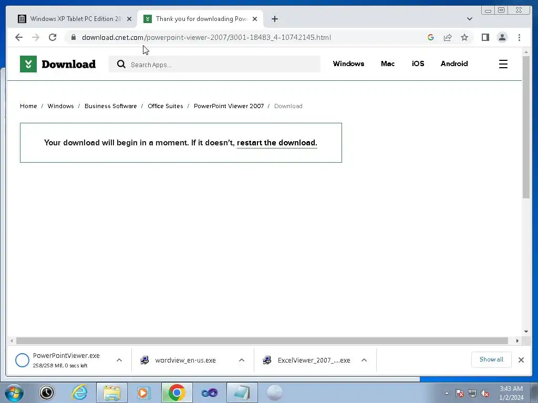This screenshot has width=538, height=403.
Task: Launch Internet Explorer from taskbar
Action: tap(79, 393)
